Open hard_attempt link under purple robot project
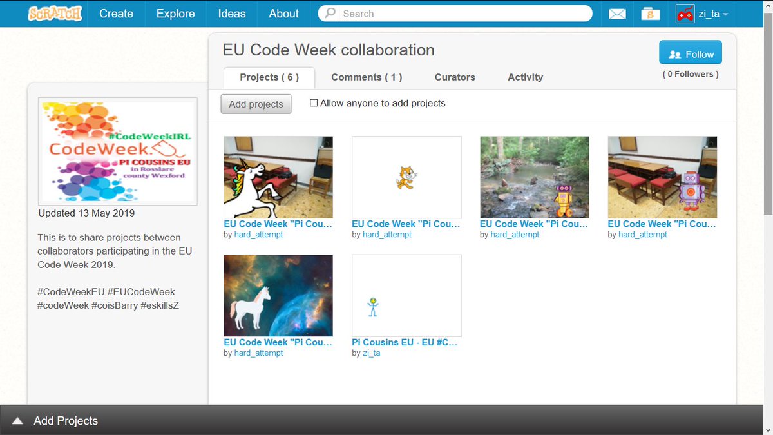The width and height of the screenshot is (773, 435). (x=643, y=235)
